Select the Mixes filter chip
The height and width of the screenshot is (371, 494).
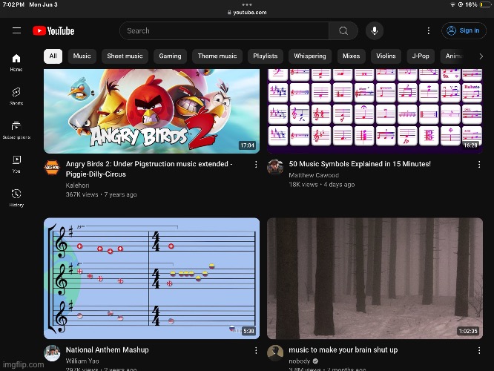coord(352,56)
